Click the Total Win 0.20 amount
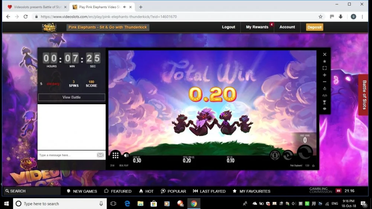 click(212, 94)
